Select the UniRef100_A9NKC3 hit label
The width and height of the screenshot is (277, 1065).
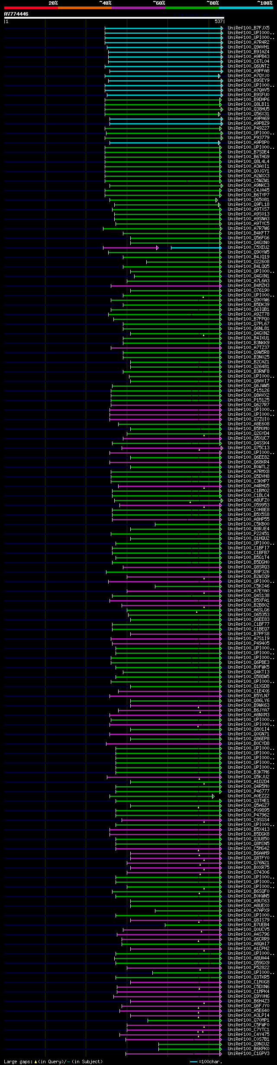coord(248,185)
